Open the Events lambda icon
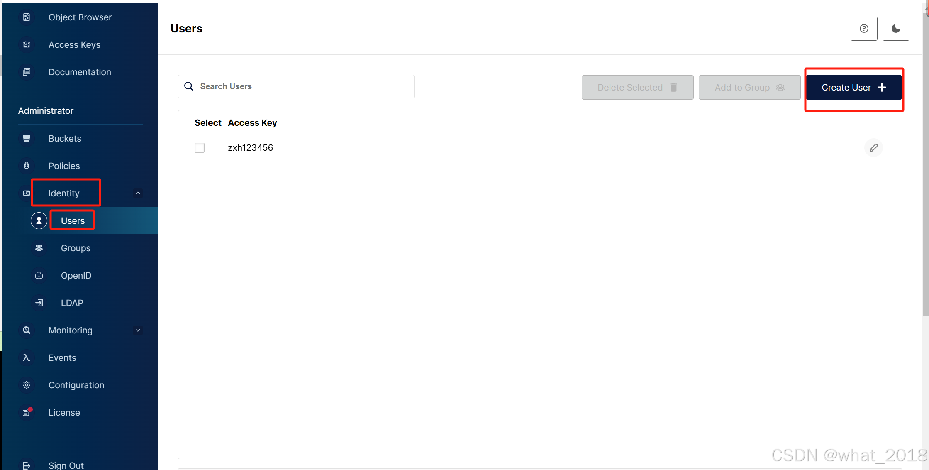 tap(27, 357)
